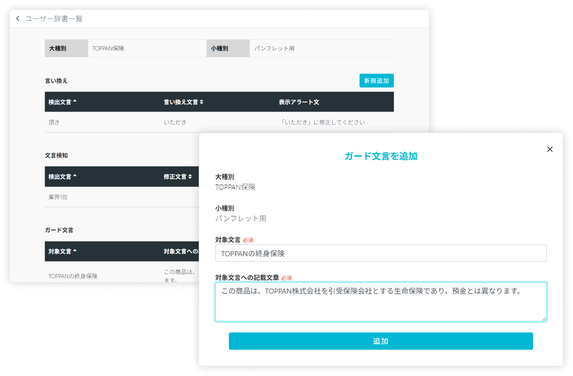
Task: Click the textarea resize handle corner
Action: coord(544,319)
